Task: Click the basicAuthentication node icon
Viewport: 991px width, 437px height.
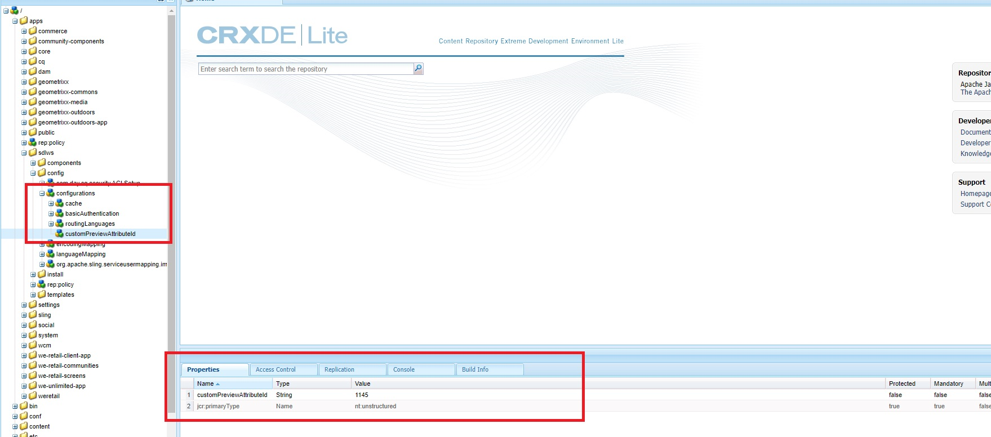Action: [60, 213]
